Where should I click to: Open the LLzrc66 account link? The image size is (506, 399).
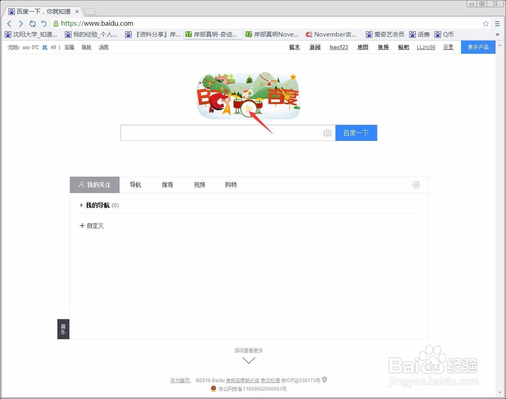pyautogui.click(x=426, y=47)
